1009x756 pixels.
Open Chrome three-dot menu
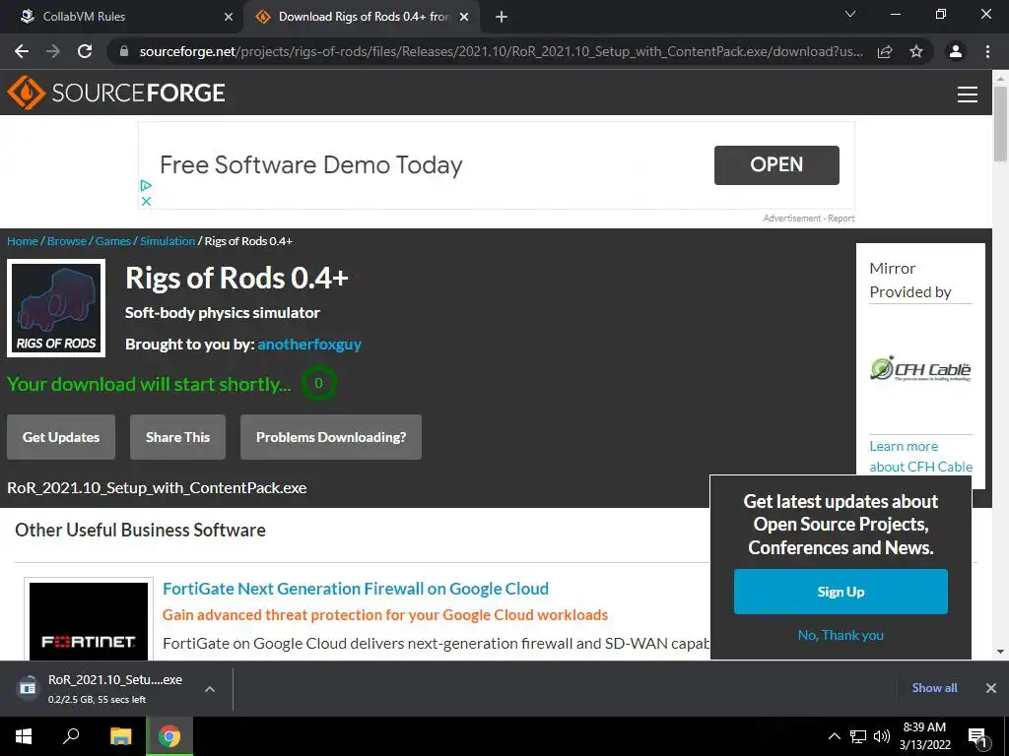point(987,51)
